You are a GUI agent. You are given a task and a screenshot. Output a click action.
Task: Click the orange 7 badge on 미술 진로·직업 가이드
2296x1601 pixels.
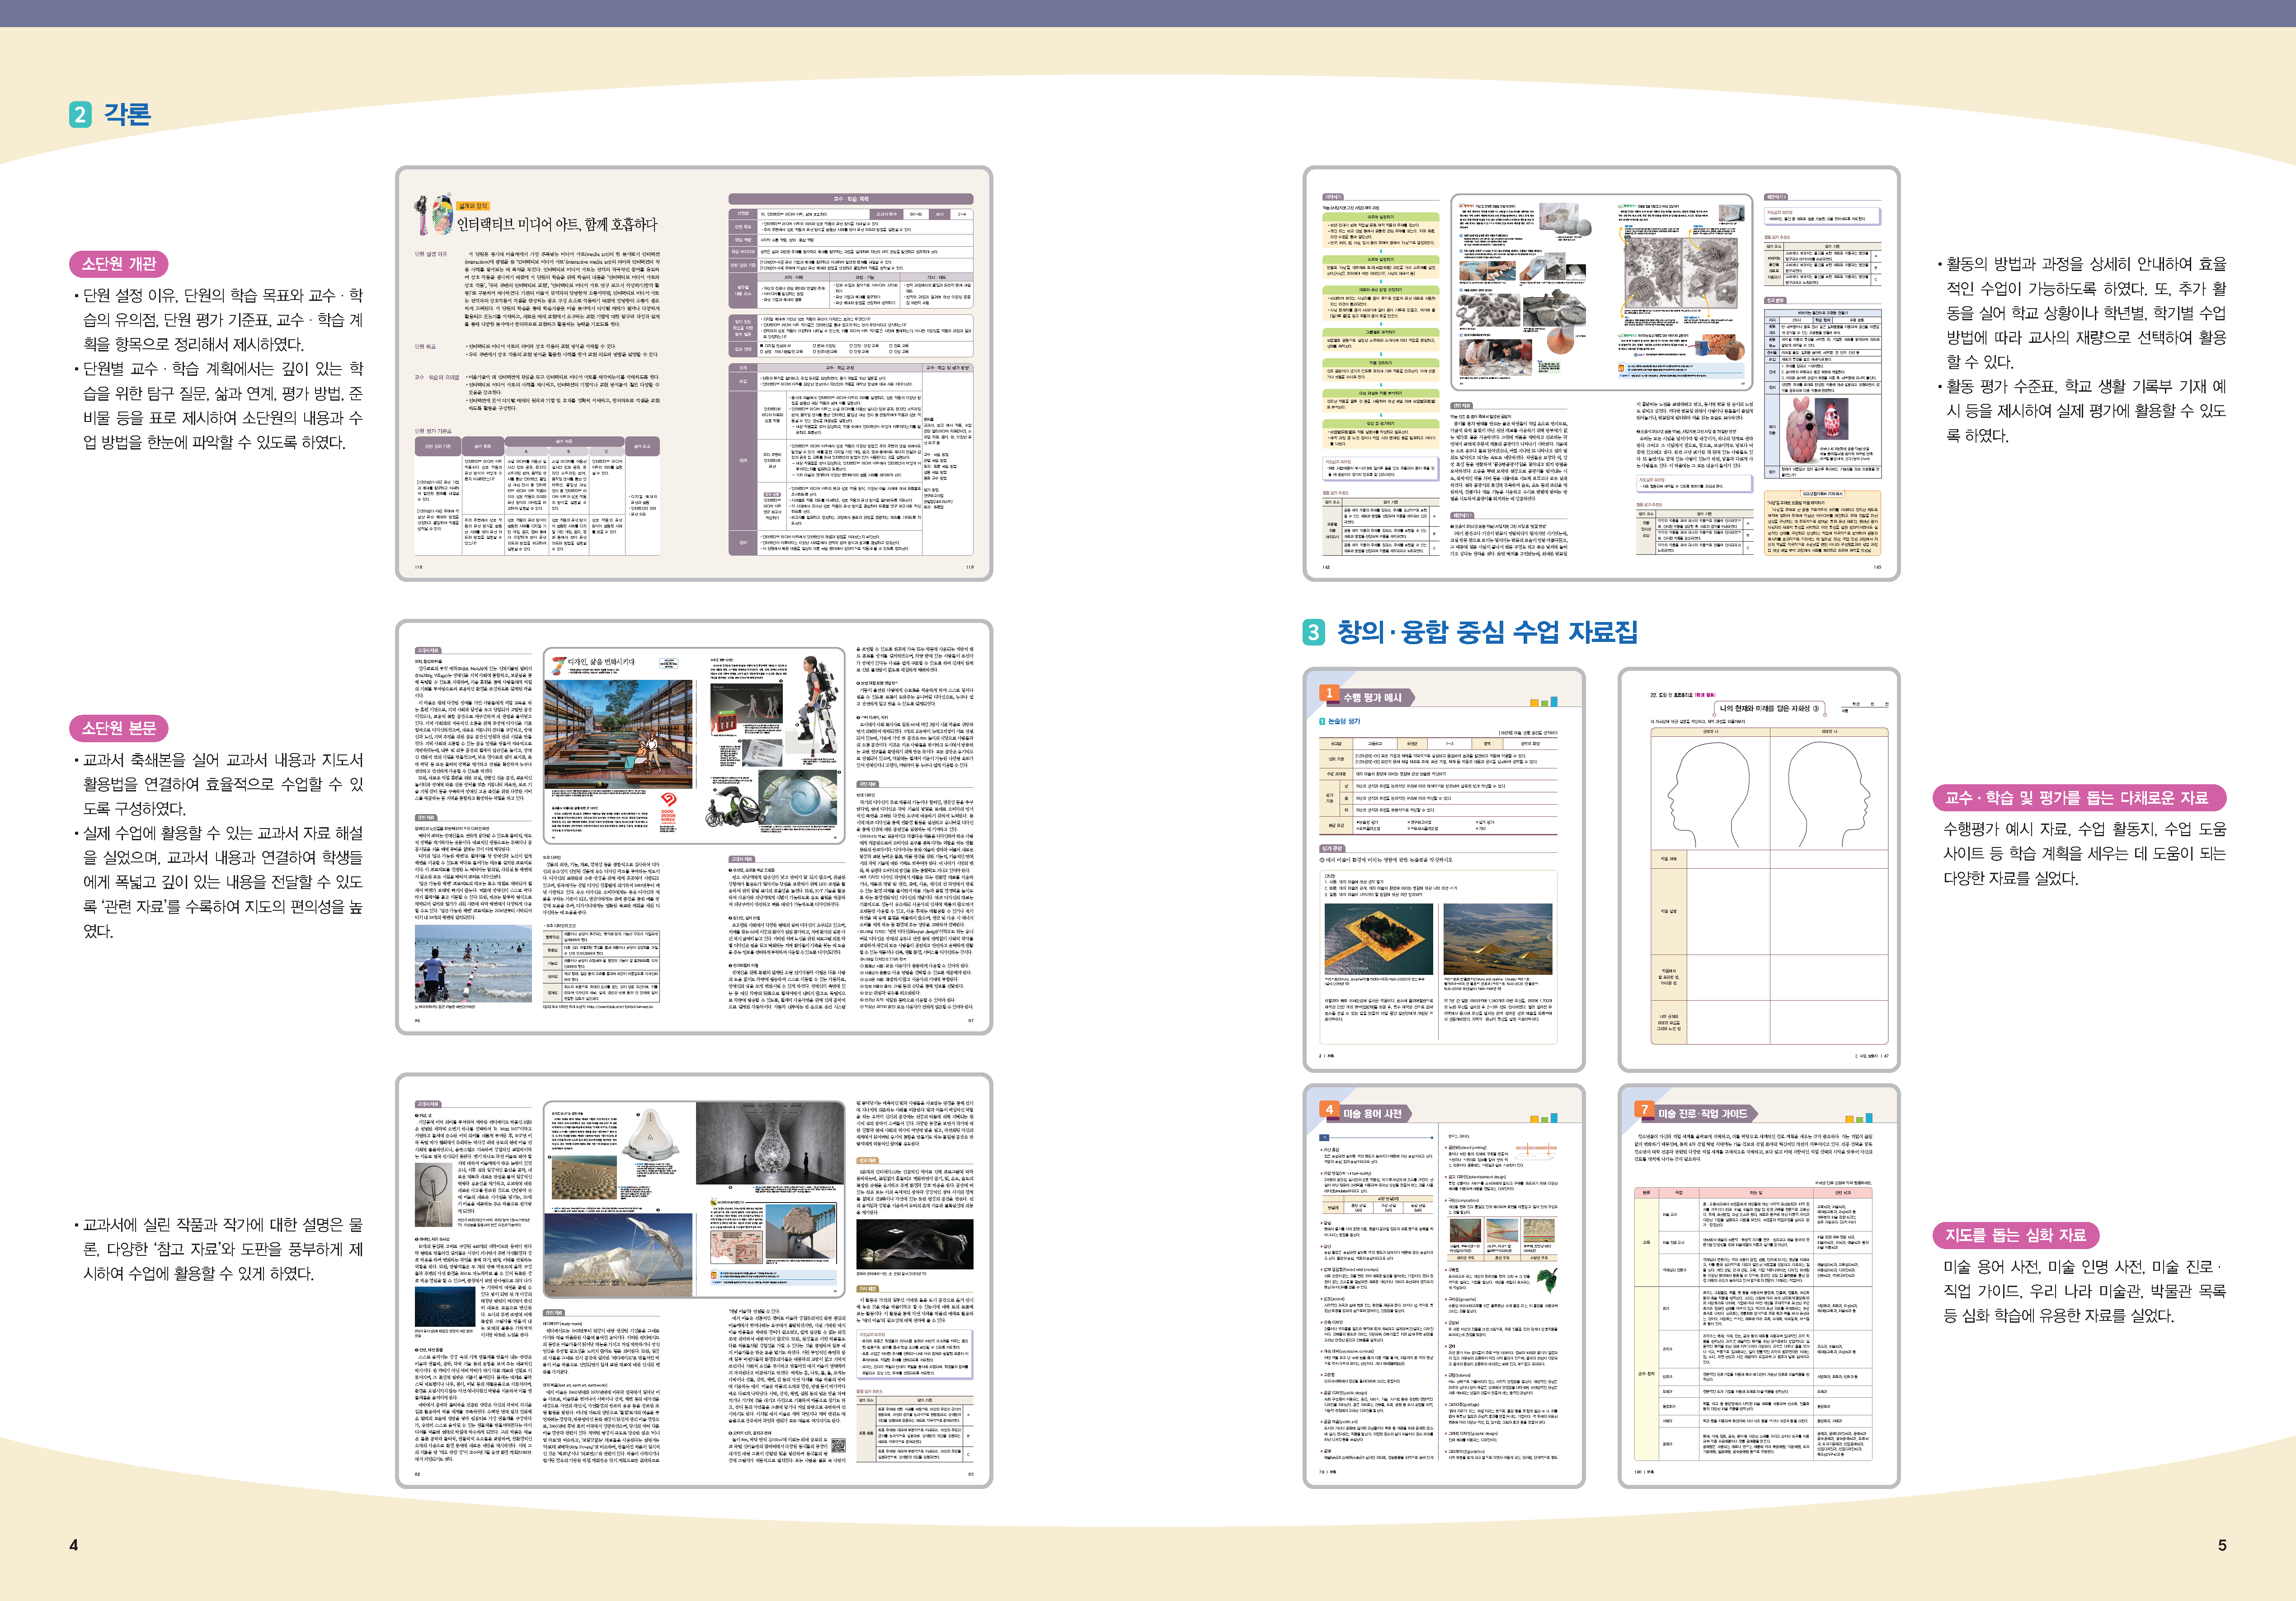coord(1645,1109)
